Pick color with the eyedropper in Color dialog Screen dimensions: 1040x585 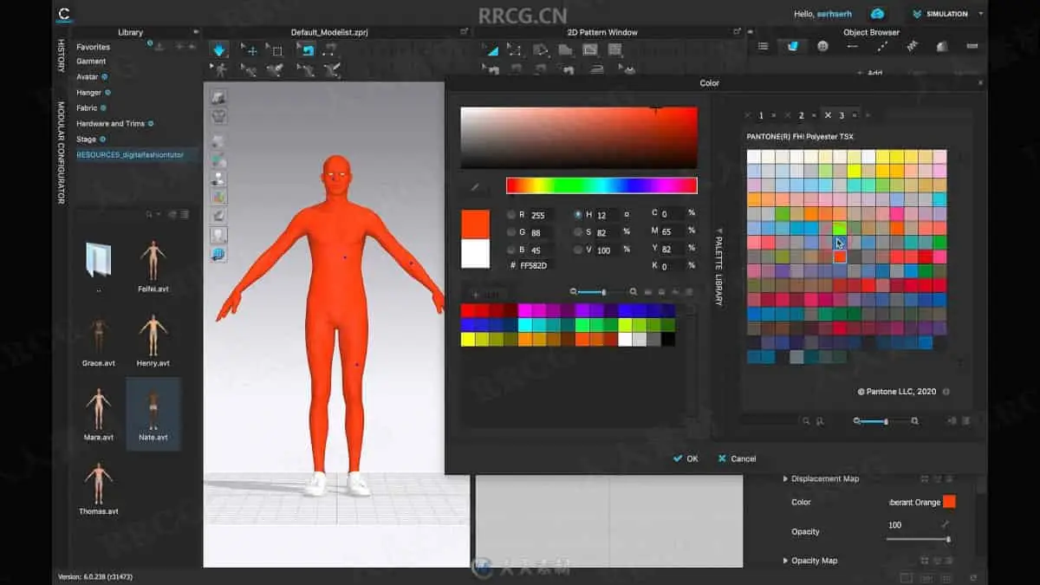click(474, 186)
